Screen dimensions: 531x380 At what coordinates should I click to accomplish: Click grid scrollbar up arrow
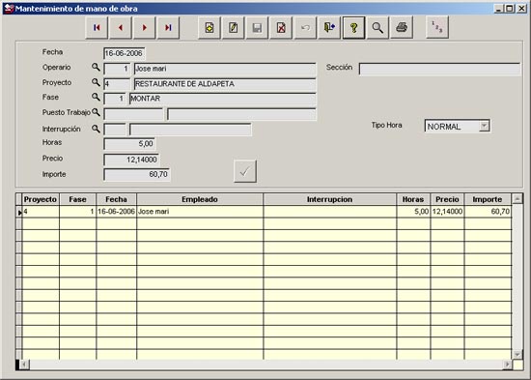click(517, 198)
